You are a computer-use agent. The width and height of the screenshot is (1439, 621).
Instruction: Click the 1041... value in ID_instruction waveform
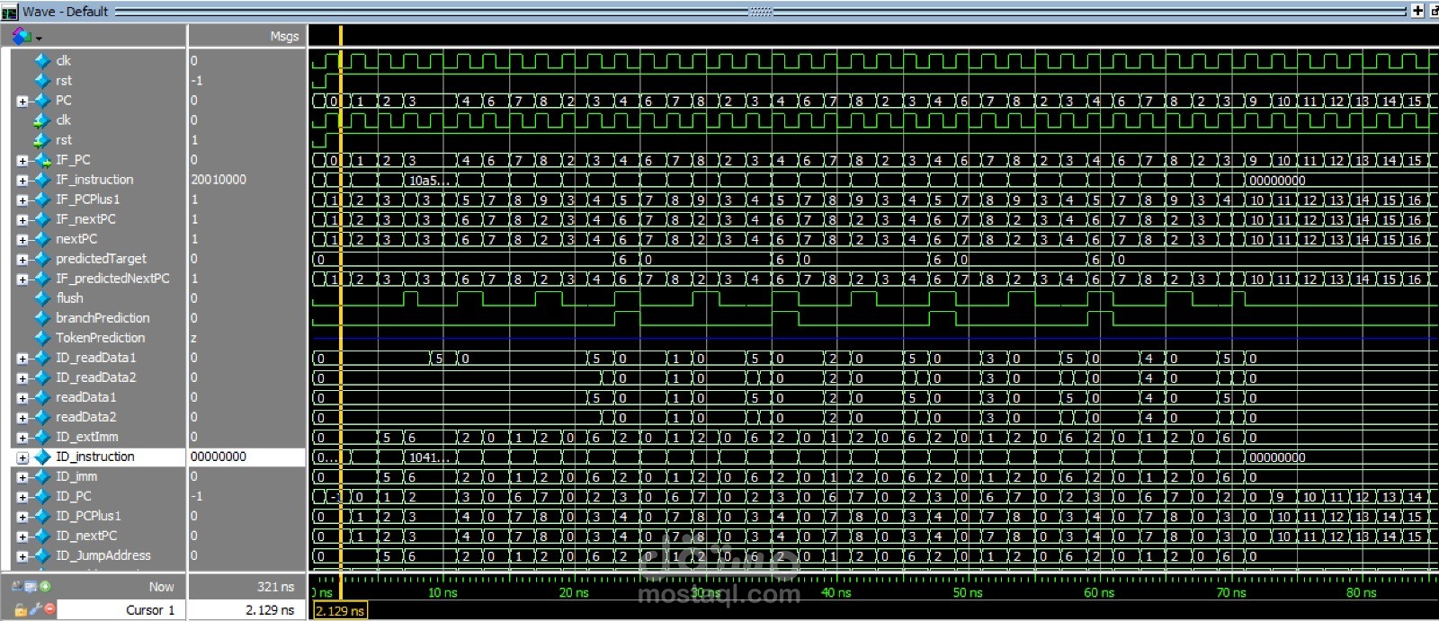(428, 457)
